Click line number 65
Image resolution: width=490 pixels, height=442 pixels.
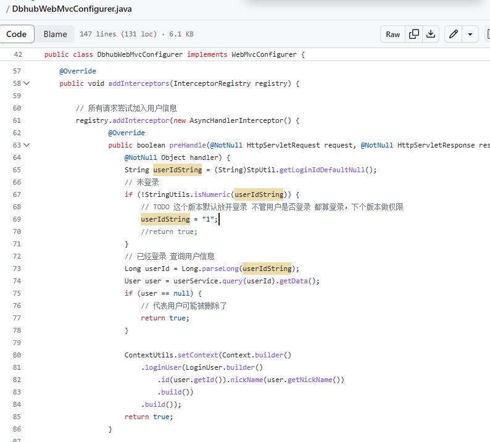point(17,170)
